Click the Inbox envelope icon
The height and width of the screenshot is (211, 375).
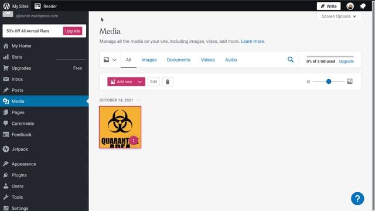6,79
